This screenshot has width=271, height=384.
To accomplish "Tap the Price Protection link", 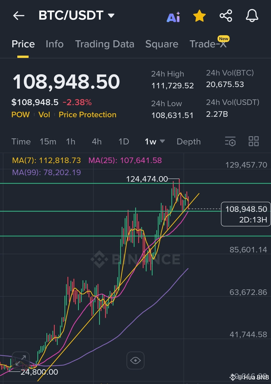I will click(88, 115).
